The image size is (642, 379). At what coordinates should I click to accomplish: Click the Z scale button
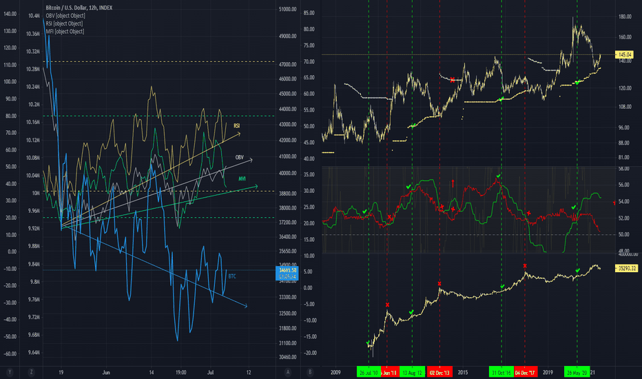(31, 372)
